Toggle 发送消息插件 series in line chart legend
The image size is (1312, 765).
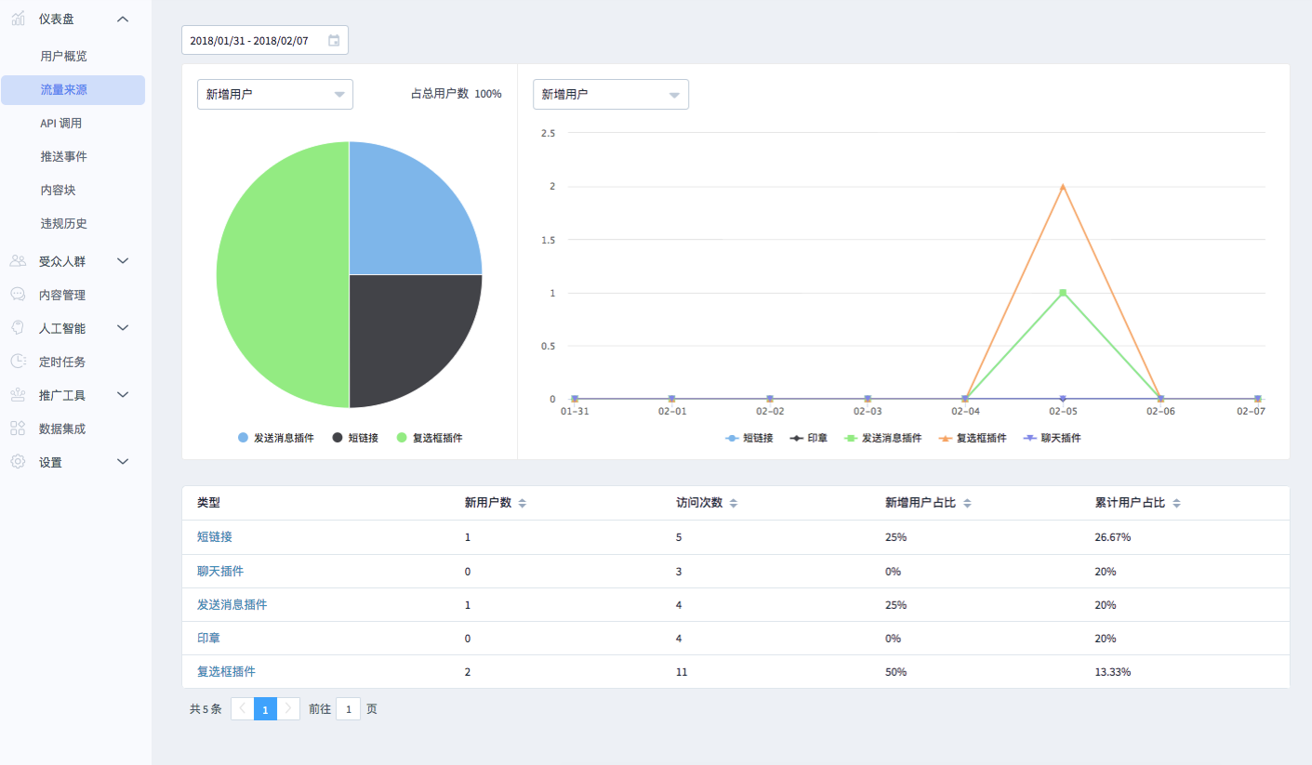(x=881, y=438)
